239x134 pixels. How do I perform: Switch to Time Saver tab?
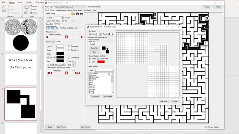click(87, 10)
